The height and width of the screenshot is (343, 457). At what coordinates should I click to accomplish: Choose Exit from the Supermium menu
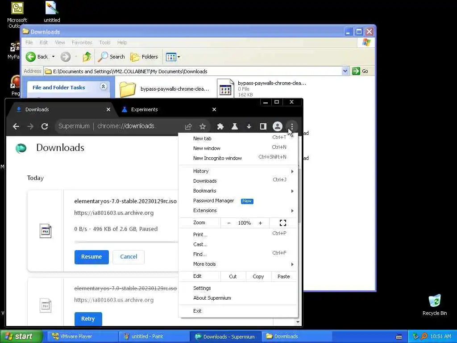tap(238, 311)
